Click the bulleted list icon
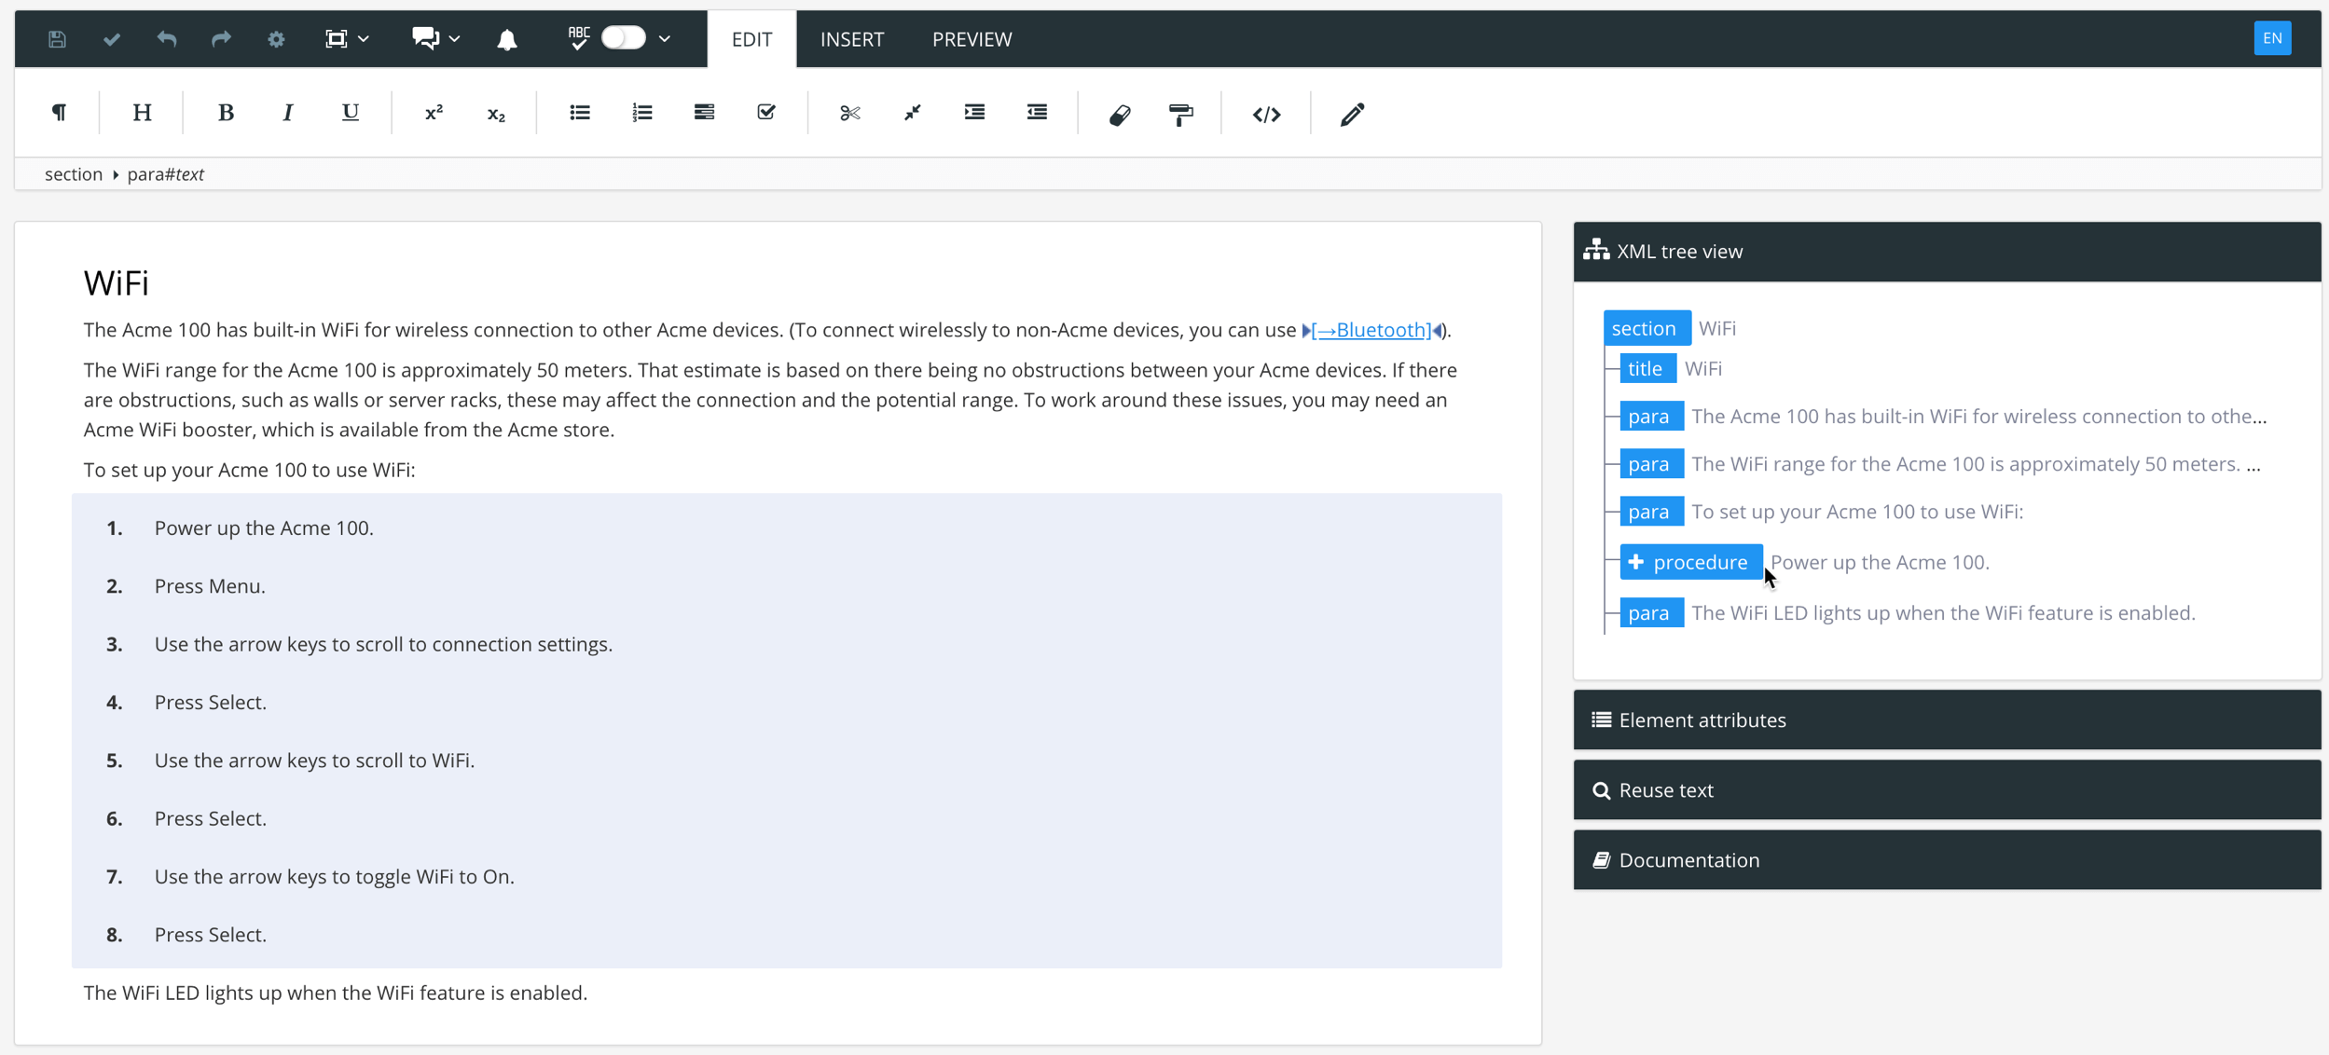The image size is (2329, 1055). [x=580, y=112]
